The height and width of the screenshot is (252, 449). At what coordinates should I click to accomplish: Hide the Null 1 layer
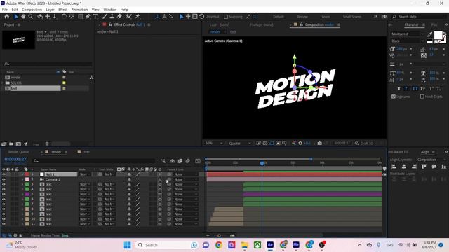click(4, 174)
